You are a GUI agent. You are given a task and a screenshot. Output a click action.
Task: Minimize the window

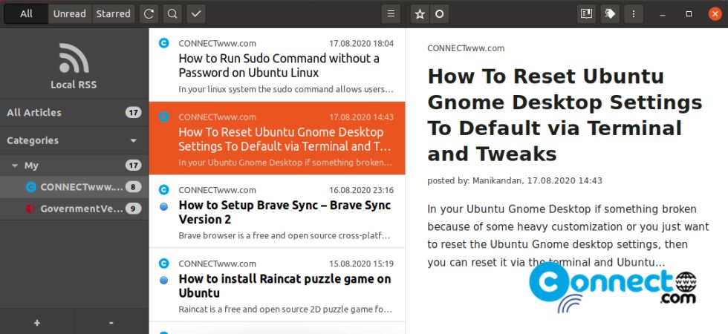(663, 14)
